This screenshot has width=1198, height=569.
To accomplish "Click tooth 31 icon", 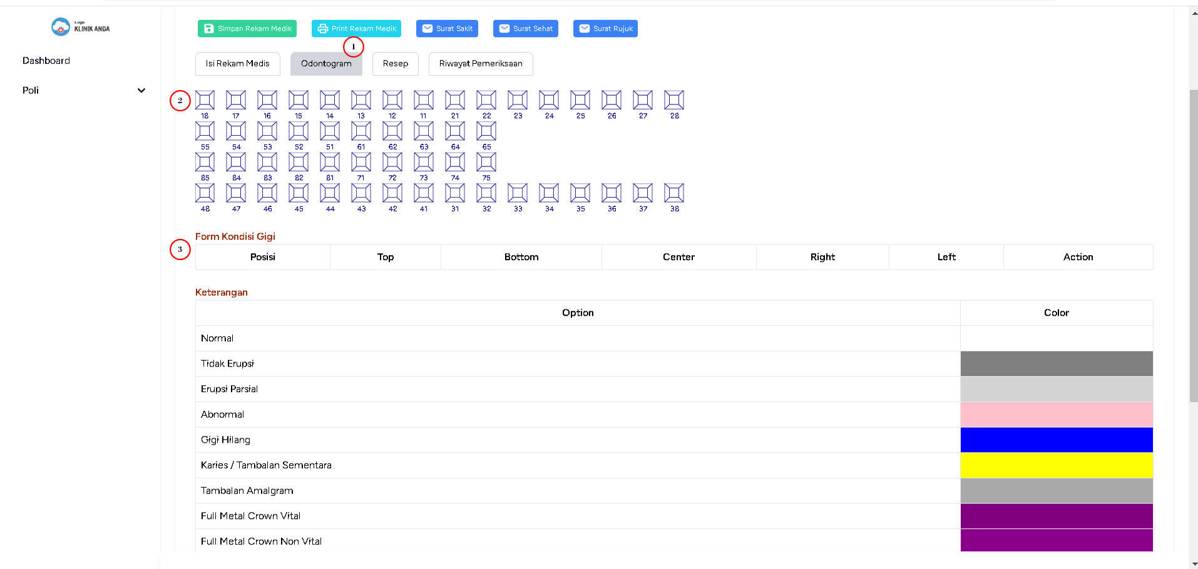I will tap(455, 193).
